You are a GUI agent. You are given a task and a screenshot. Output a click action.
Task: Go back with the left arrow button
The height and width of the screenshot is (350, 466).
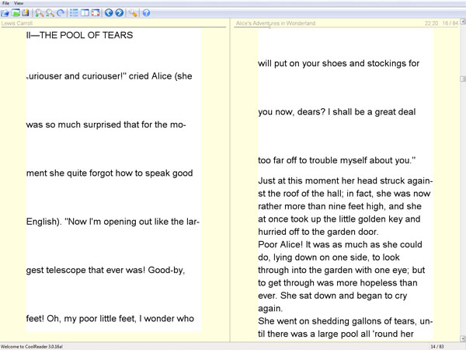click(109, 12)
